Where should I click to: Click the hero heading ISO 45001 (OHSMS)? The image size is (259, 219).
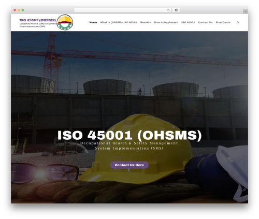click(x=129, y=135)
